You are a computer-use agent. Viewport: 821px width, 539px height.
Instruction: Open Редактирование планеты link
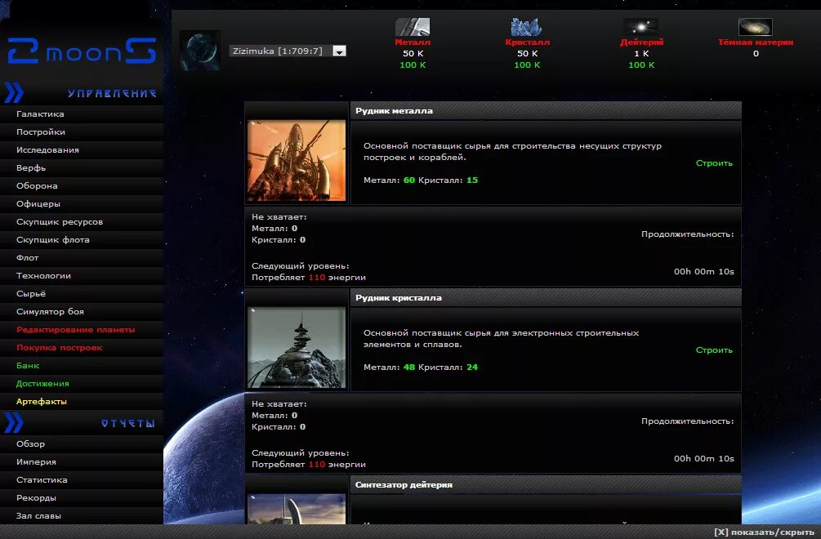[76, 330]
